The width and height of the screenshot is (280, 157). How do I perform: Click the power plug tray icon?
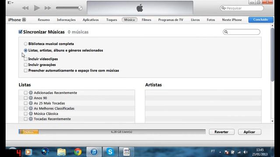coord(233,152)
